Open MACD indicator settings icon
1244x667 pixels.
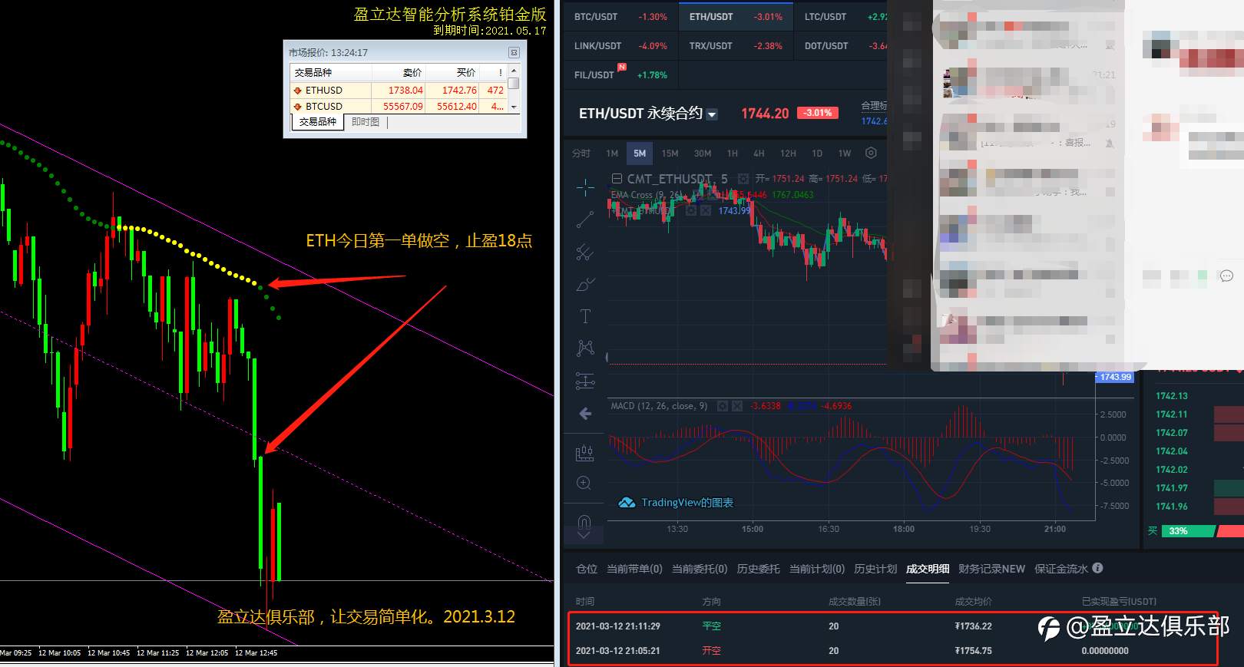pos(722,406)
